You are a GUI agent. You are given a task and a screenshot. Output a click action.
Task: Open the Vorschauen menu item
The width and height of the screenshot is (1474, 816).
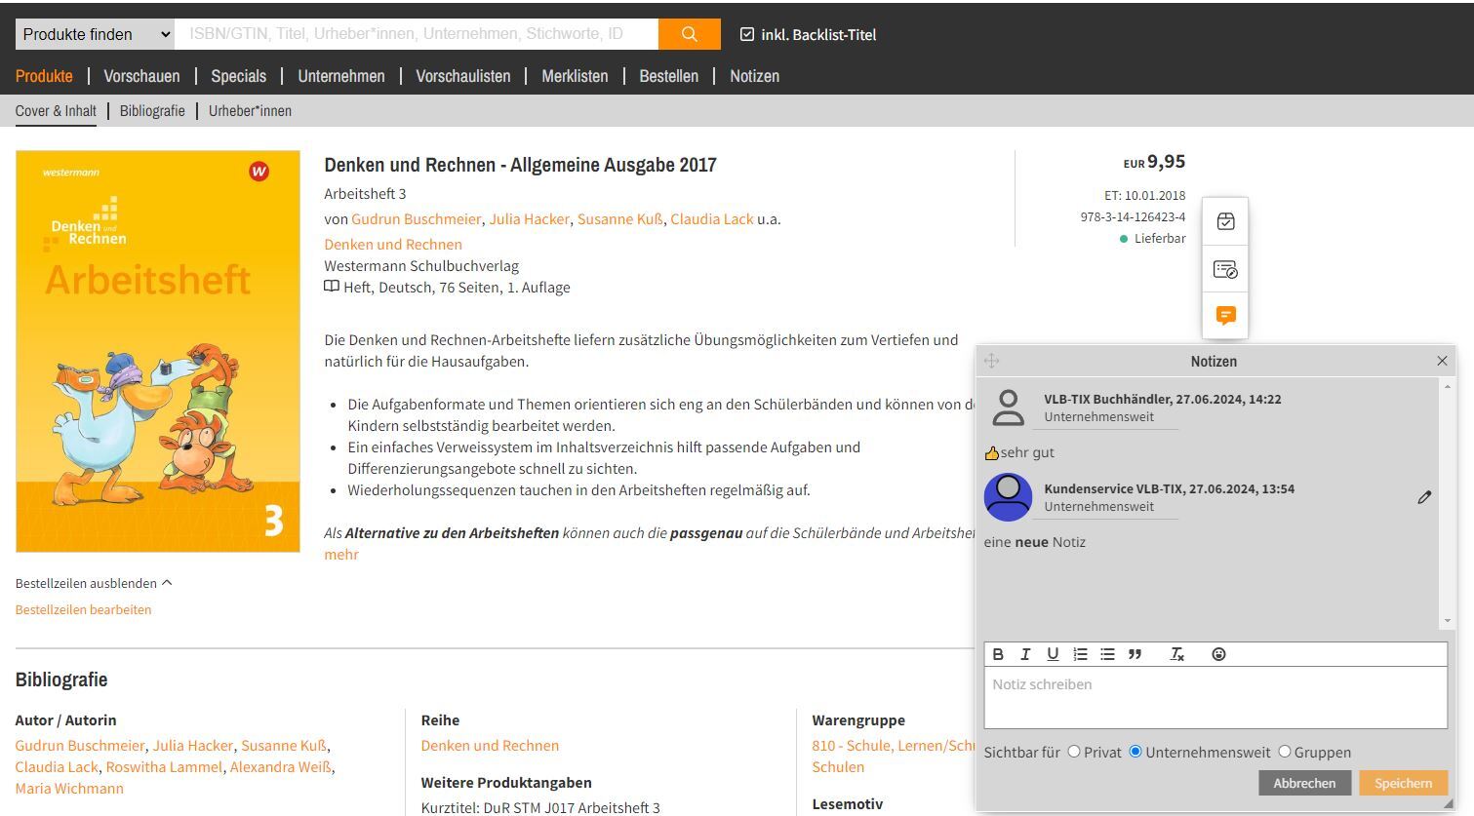click(x=141, y=76)
